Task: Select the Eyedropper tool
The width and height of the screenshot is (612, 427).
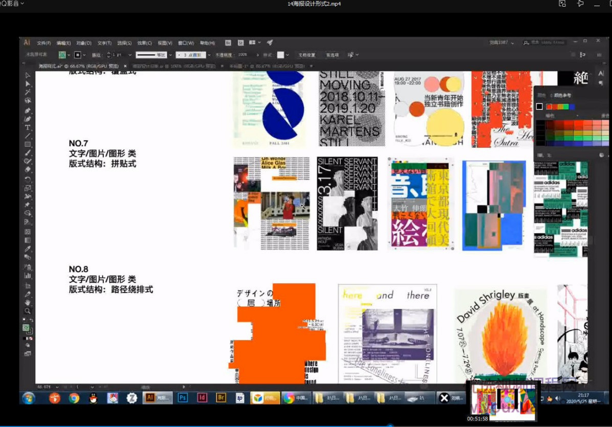Action: pyautogui.click(x=28, y=248)
